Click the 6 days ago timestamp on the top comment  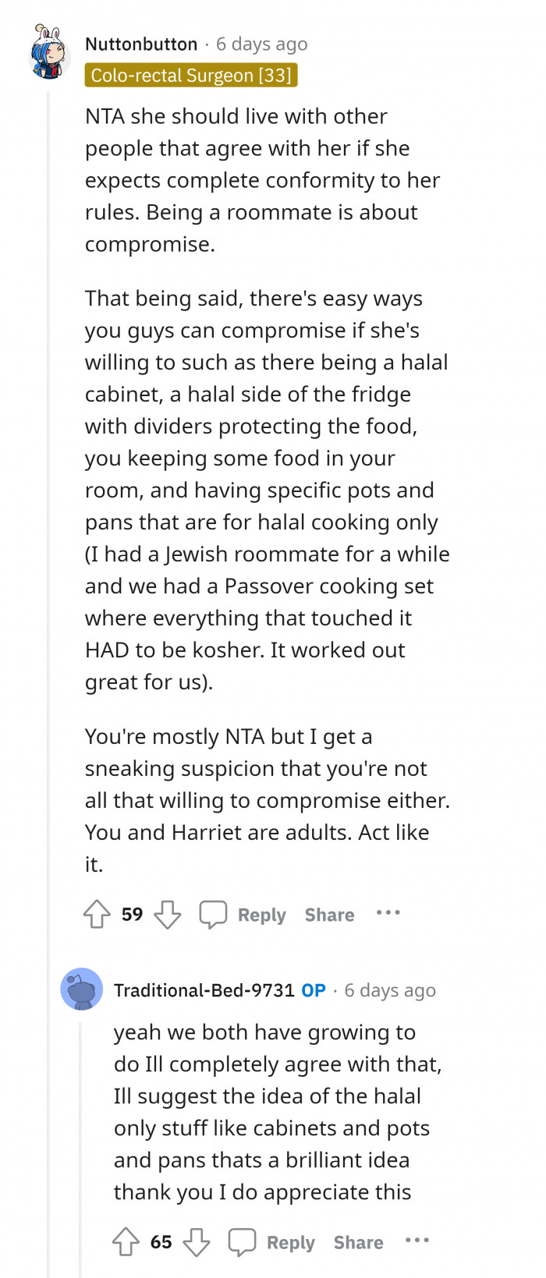click(x=261, y=44)
